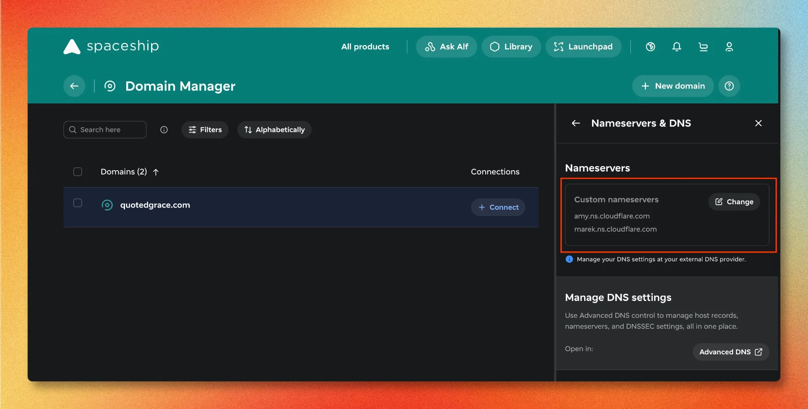Open notifications bell
Screen dimensions: 808x409
tap(677, 47)
